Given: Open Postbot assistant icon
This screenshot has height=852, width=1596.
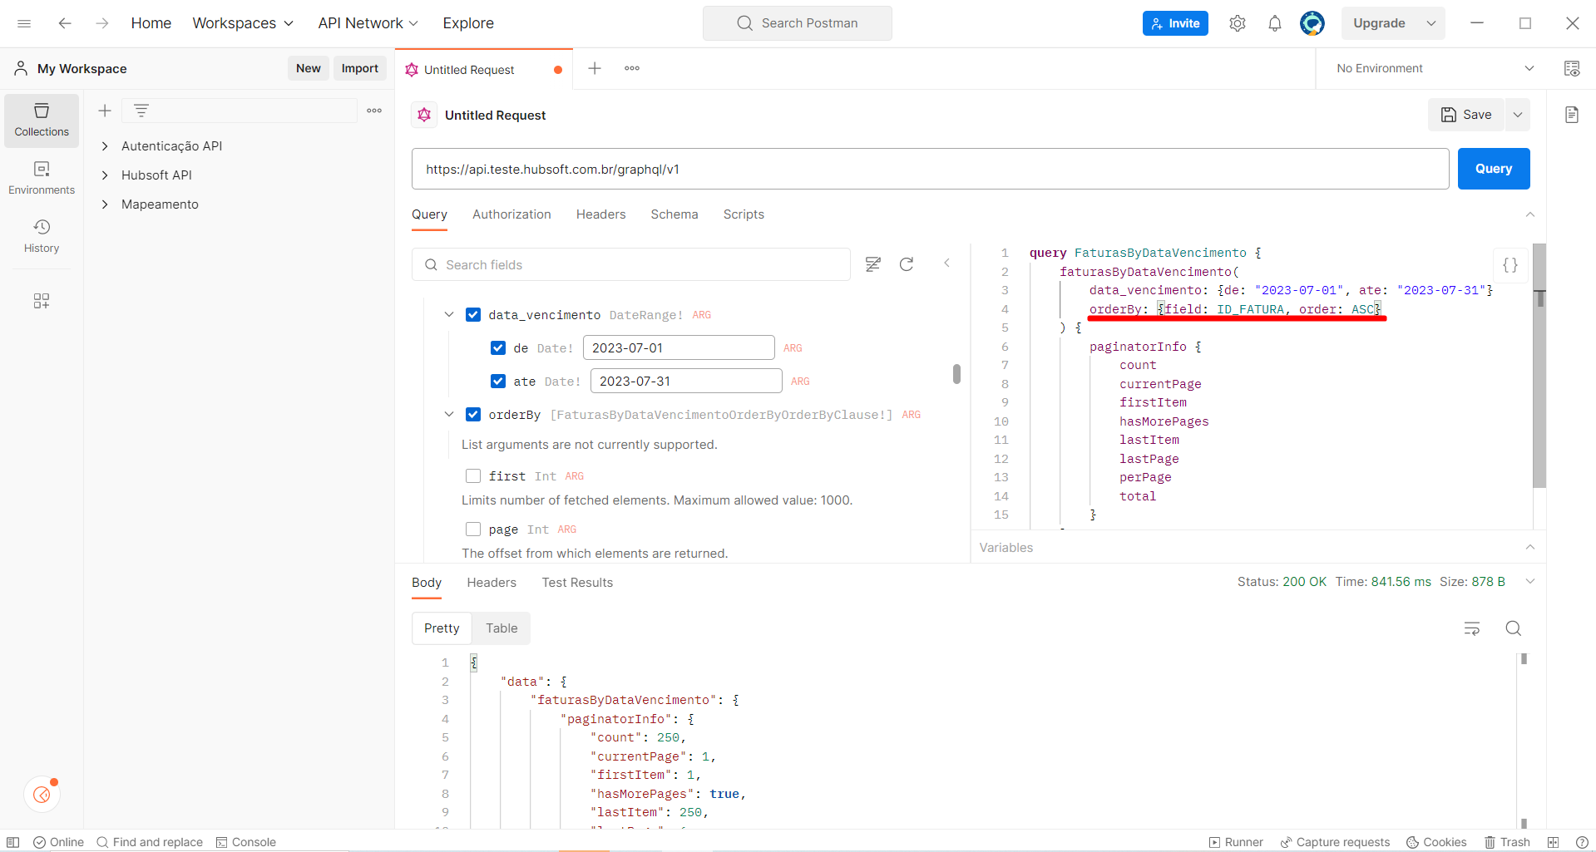Looking at the screenshot, I should 42,795.
